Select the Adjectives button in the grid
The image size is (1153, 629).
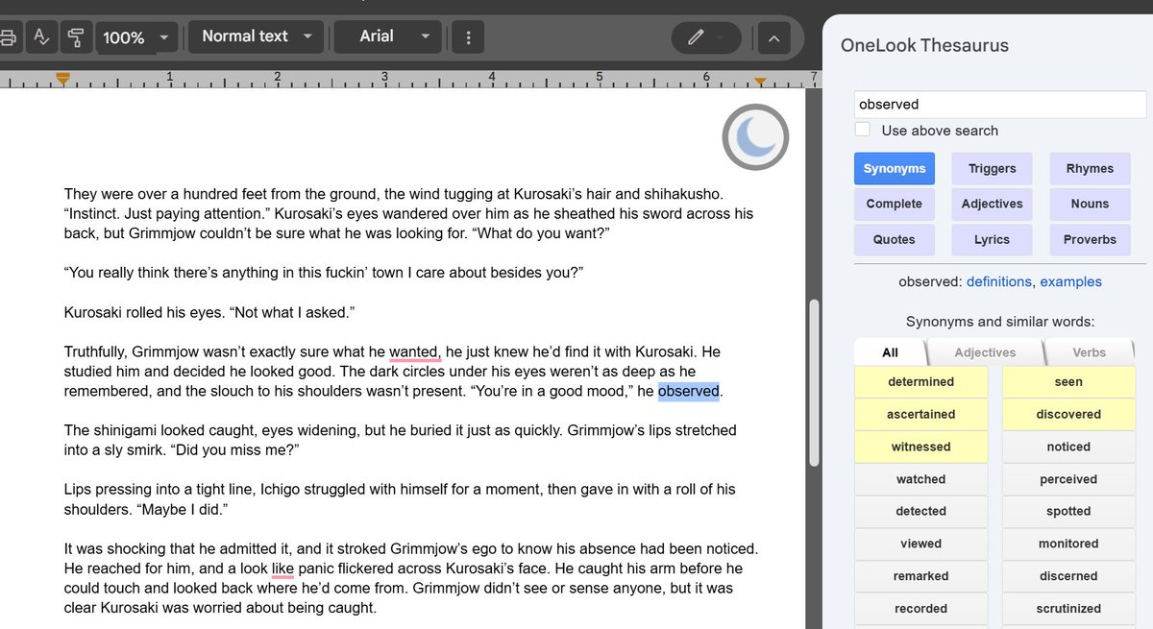point(993,205)
